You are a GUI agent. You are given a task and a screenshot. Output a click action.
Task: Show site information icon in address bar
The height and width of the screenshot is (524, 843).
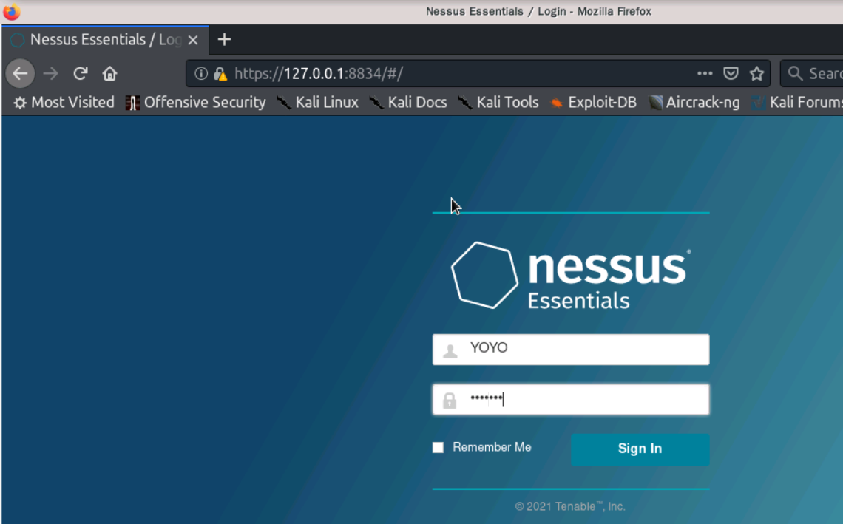pyautogui.click(x=201, y=74)
